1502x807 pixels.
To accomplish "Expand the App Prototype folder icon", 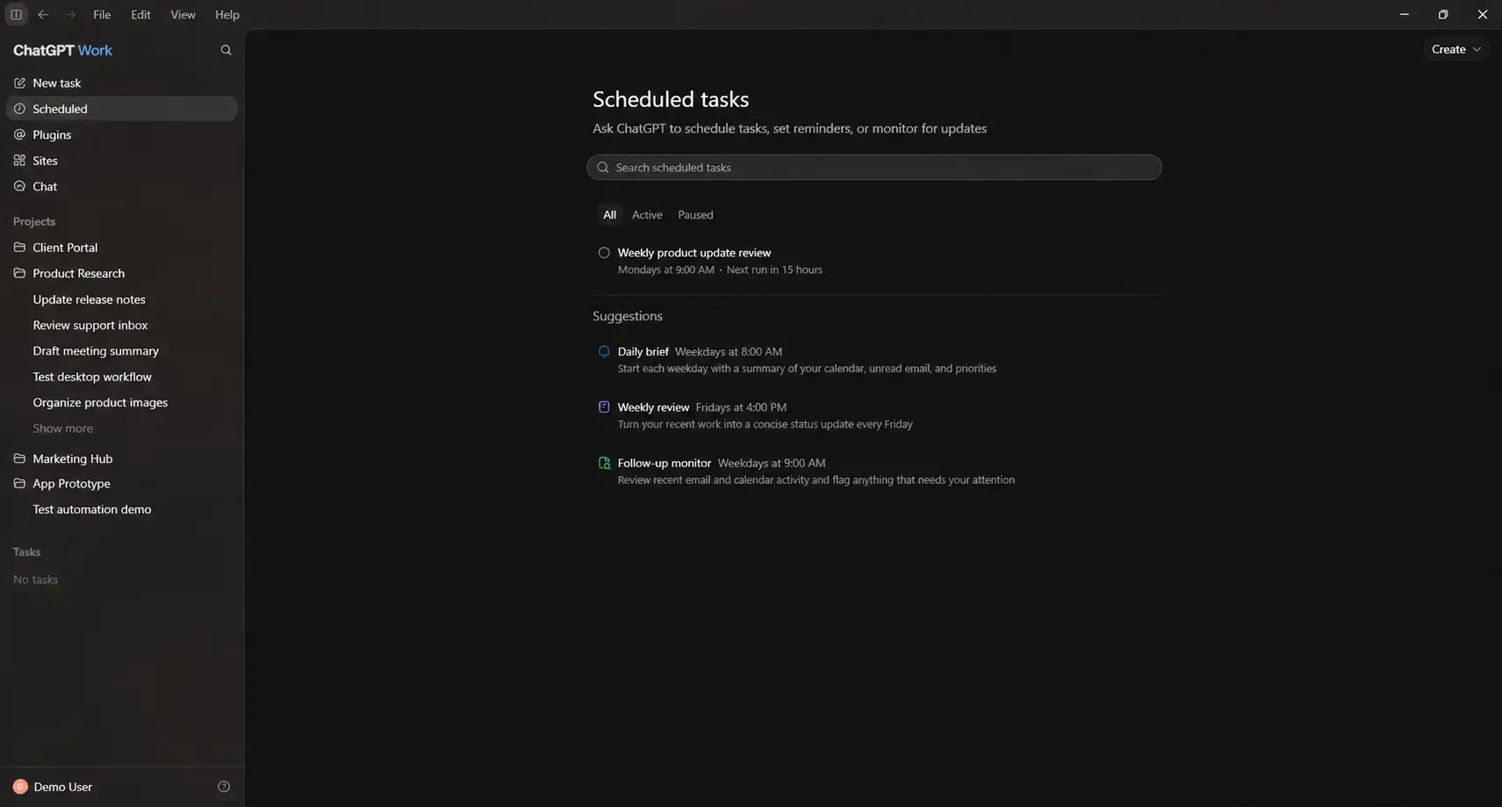I will pos(19,484).
